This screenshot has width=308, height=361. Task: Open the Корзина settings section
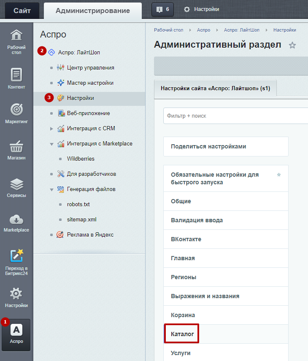226,315
